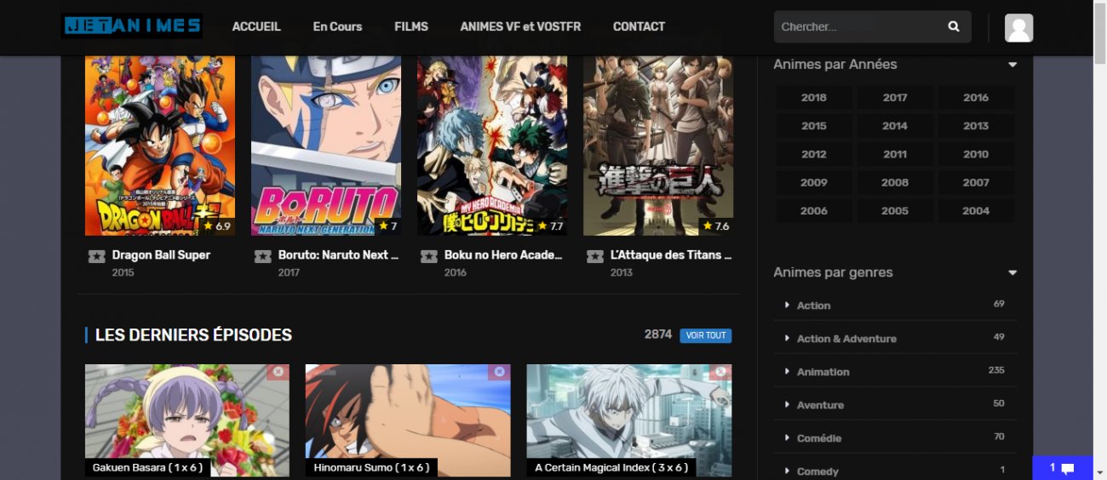Open the Action genre link

pos(813,306)
